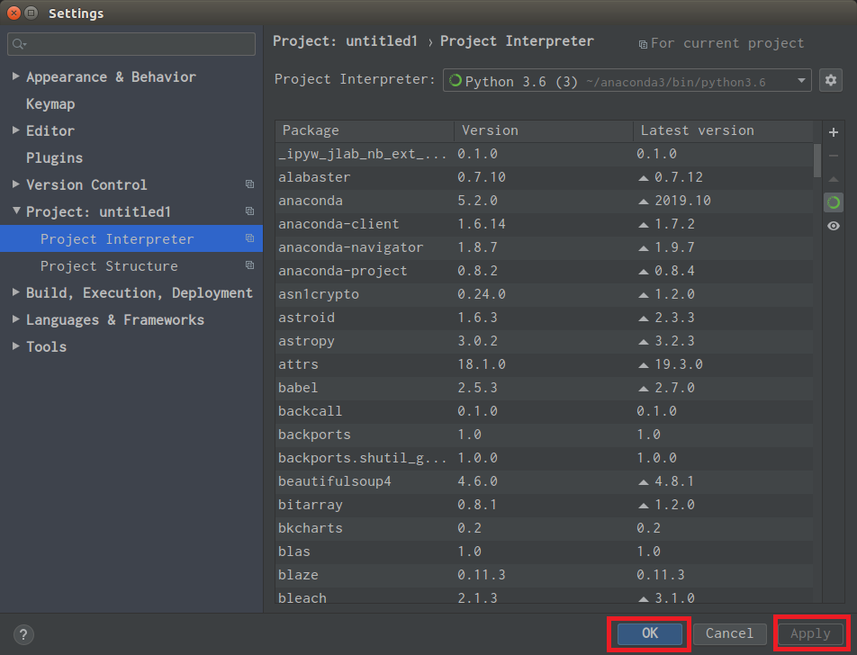The height and width of the screenshot is (655, 857).
Task: Click Project: untitled1 breadcrumb
Action: [x=345, y=41]
